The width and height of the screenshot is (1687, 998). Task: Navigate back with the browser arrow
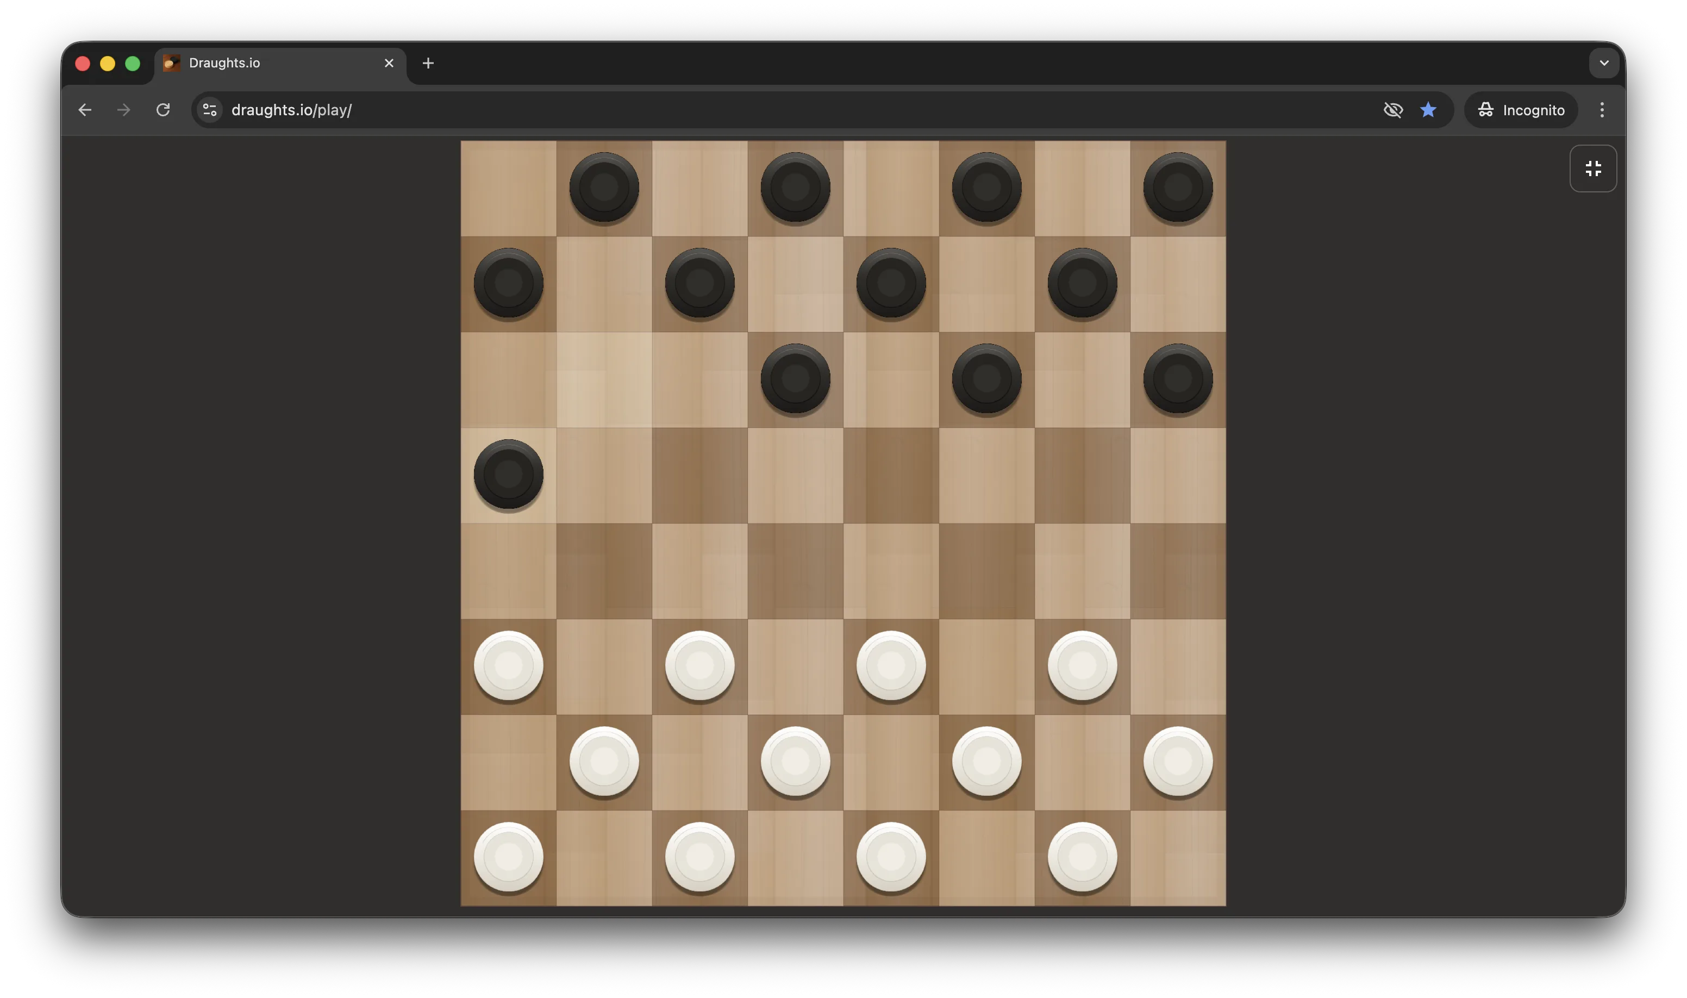85,110
